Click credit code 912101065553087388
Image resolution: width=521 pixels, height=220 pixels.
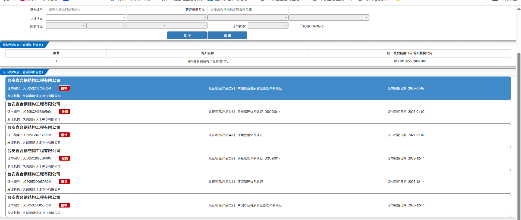coord(410,61)
